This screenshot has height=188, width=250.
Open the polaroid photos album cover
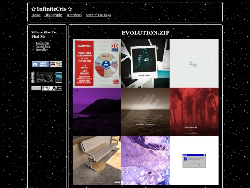pyautogui.click(x=145, y=63)
